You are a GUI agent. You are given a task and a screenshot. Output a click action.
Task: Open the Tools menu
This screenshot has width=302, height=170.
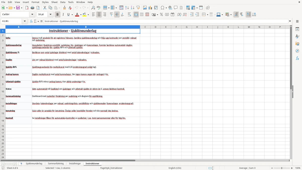coord(71,2)
